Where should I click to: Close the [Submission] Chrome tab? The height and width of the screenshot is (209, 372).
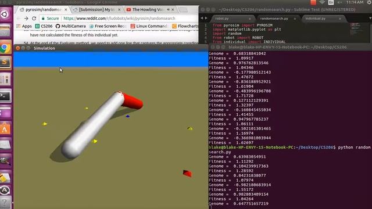119,9
